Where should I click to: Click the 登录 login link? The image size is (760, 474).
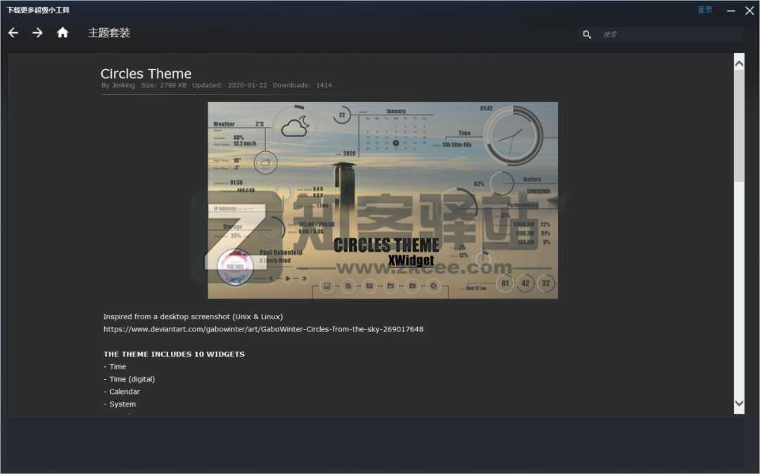pos(704,10)
